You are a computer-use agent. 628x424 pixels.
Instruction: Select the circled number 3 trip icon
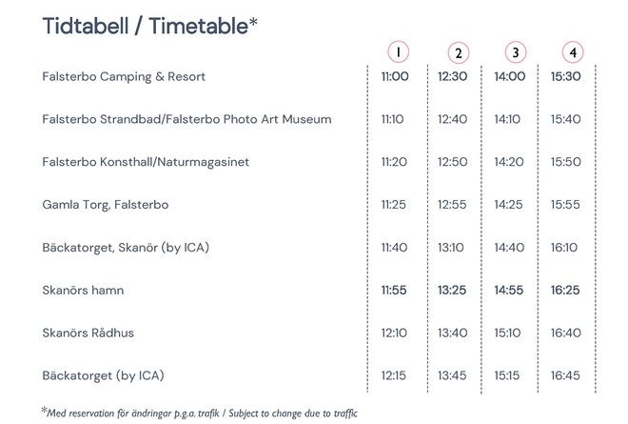(x=516, y=52)
